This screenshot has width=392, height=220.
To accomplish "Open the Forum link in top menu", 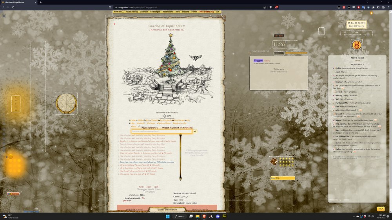I will point(194,12).
